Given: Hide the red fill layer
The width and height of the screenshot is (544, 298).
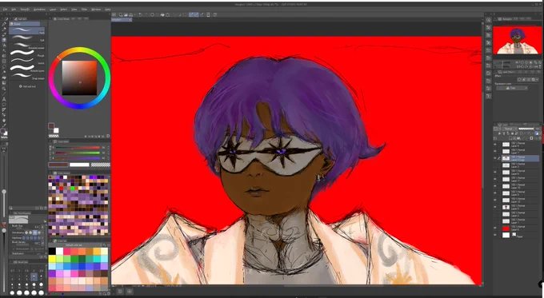Looking at the screenshot, I should 494,228.
